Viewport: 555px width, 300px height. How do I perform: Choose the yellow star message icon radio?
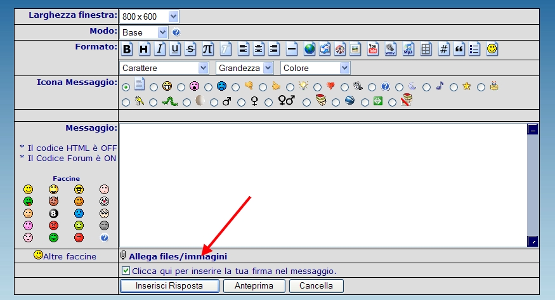point(454,87)
